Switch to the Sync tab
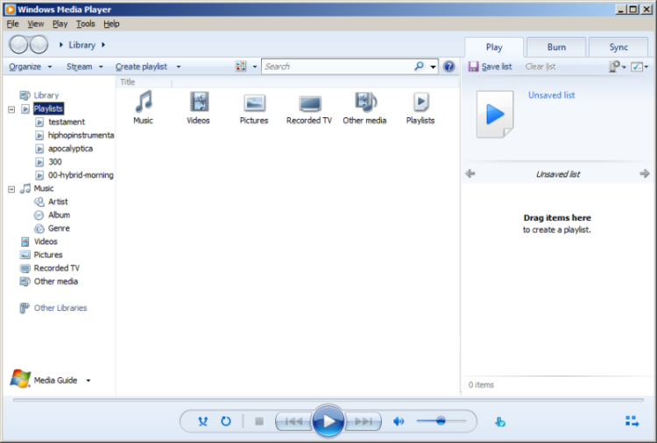This screenshot has height=443, width=657. coord(618,47)
